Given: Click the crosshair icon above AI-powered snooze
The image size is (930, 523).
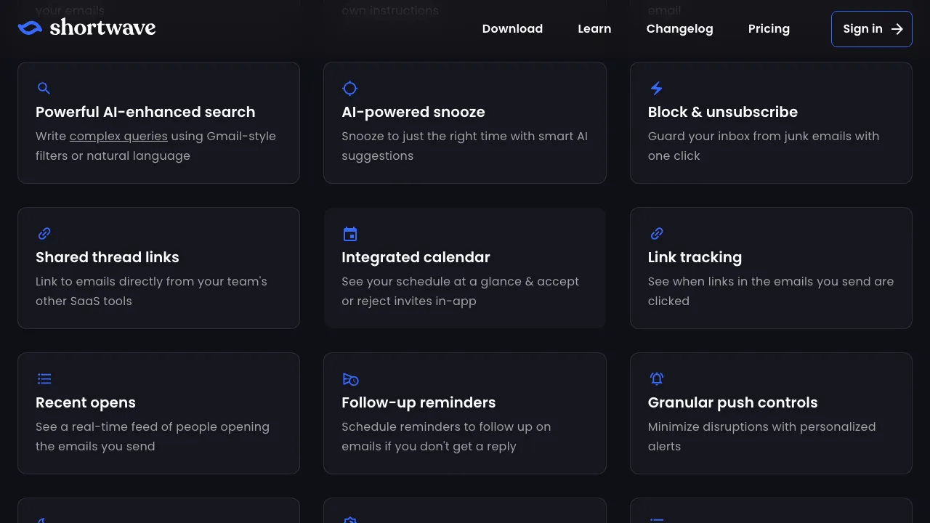Looking at the screenshot, I should click(349, 89).
